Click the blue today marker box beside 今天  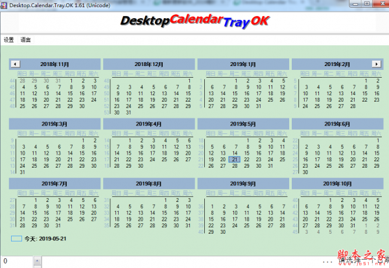click(x=16, y=239)
